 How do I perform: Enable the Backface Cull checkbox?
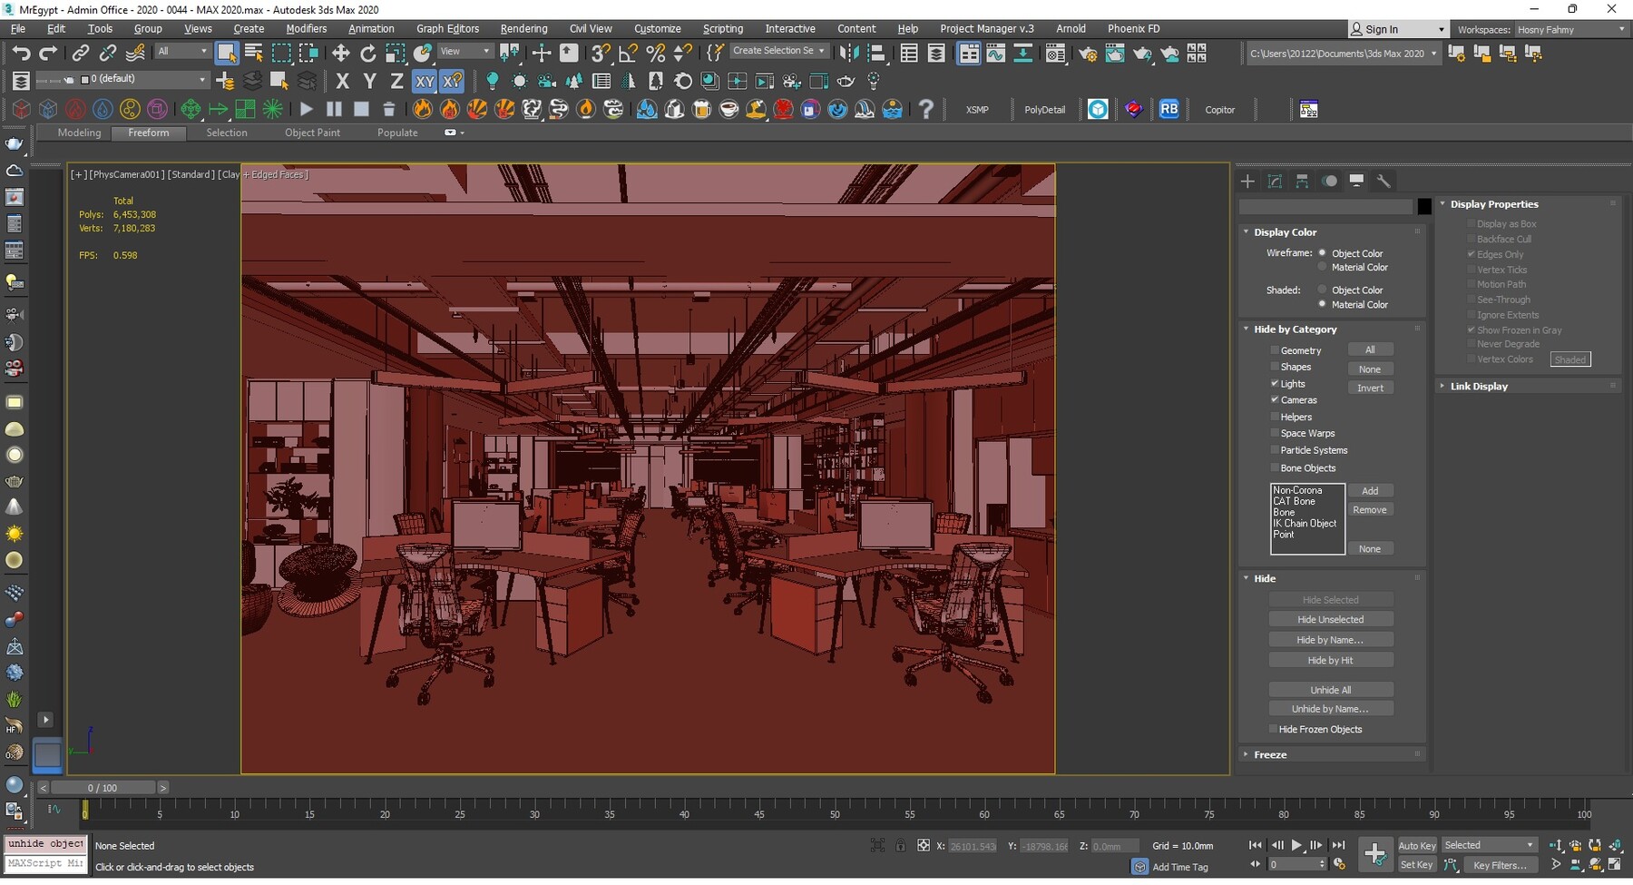point(1472,239)
